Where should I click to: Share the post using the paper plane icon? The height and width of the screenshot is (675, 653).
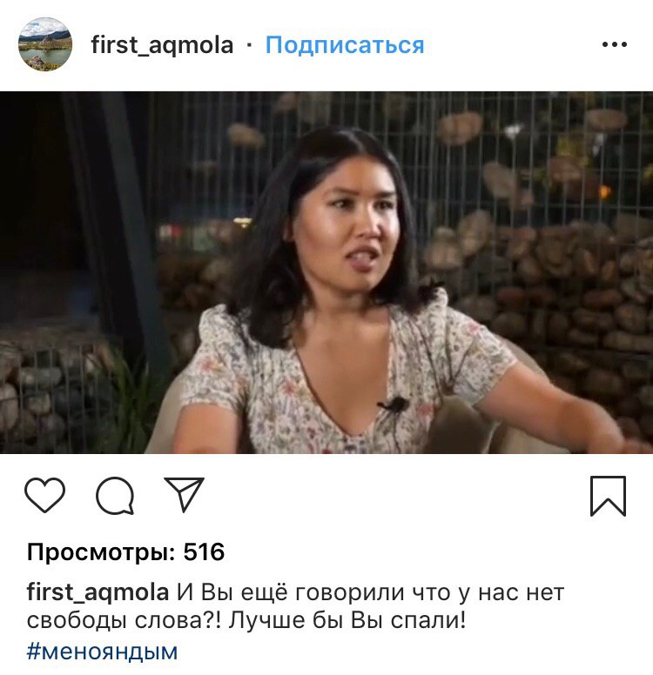pyautogui.click(x=184, y=494)
